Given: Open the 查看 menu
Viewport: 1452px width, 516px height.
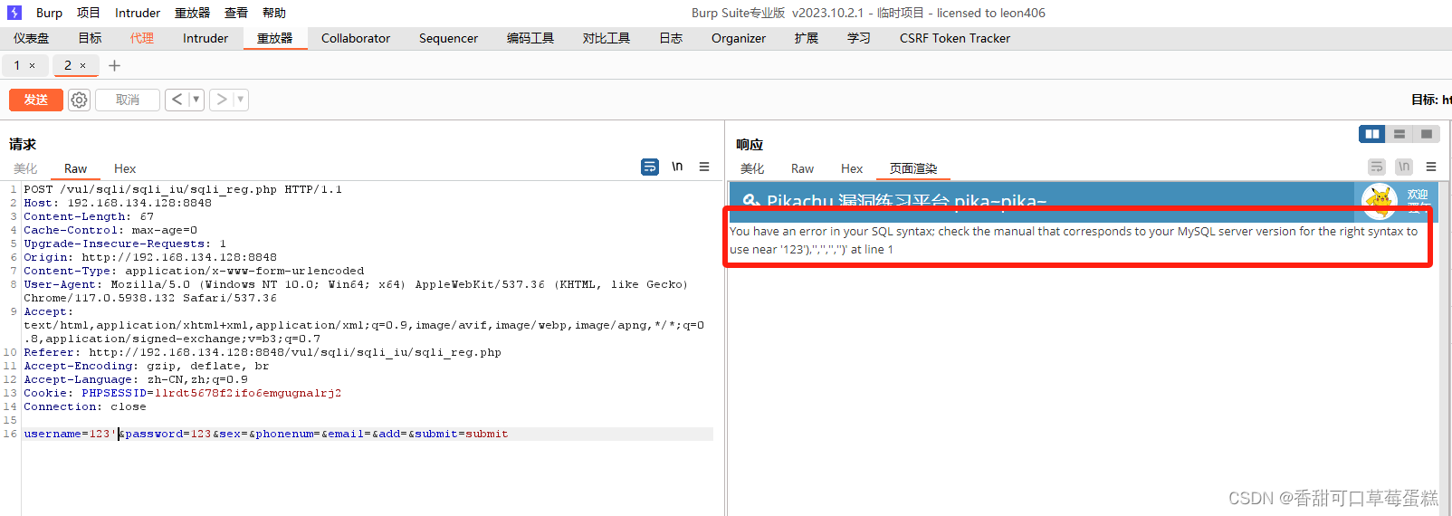Looking at the screenshot, I should (x=236, y=13).
